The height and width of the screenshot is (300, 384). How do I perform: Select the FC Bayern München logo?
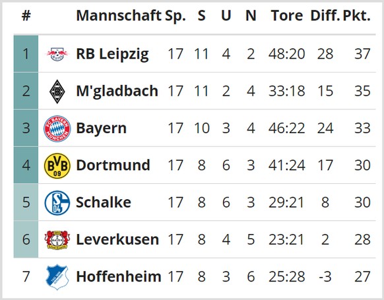click(57, 129)
